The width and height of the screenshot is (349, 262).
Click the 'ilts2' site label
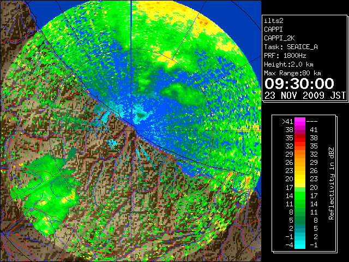[274, 21]
